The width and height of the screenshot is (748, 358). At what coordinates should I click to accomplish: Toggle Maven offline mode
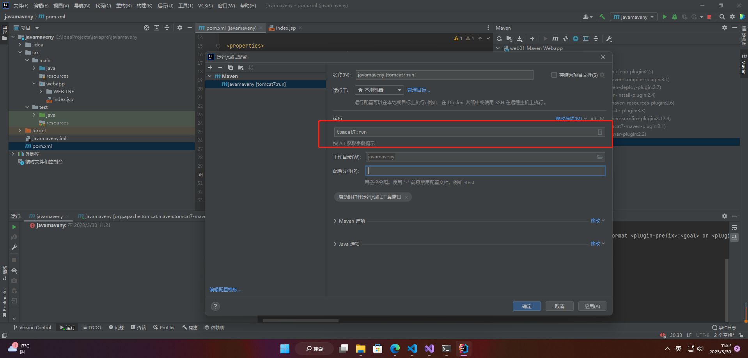(565, 39)
